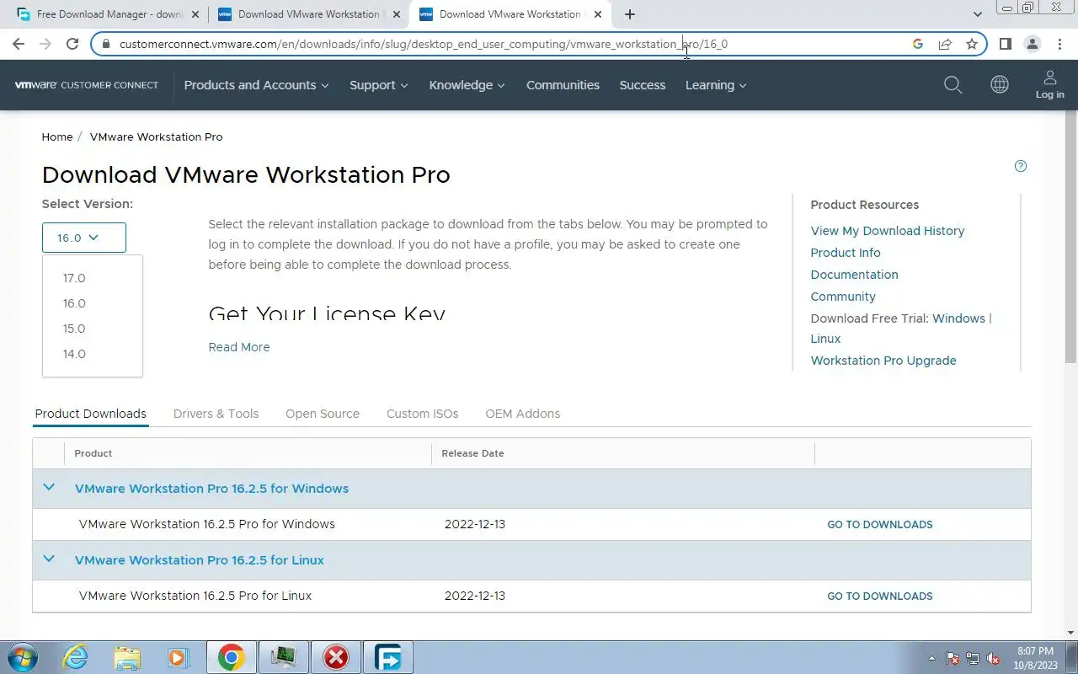
Task: Open the site search magnifier icon
Action: tap(953, 85)
